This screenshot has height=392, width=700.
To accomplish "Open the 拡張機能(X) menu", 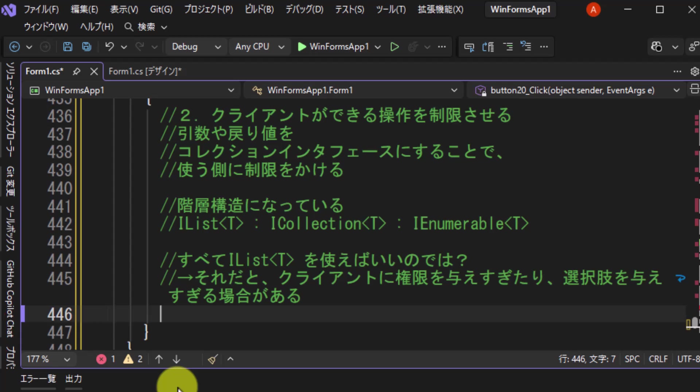I will (x=440, y=9).
